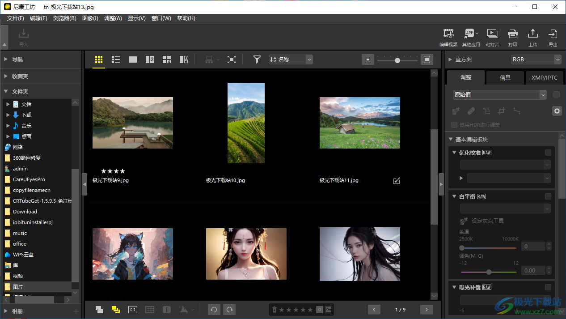Viewport: 566px width, 319px height.
Task: Select the 极光下载站9.jpg lake thumbnail
Action: pyautogui.click(x=133, y=123)
